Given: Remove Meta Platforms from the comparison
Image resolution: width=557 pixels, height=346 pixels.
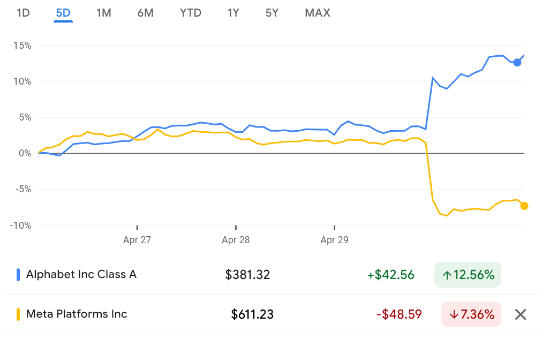Looking at the screenshot, I should [520, 314].
